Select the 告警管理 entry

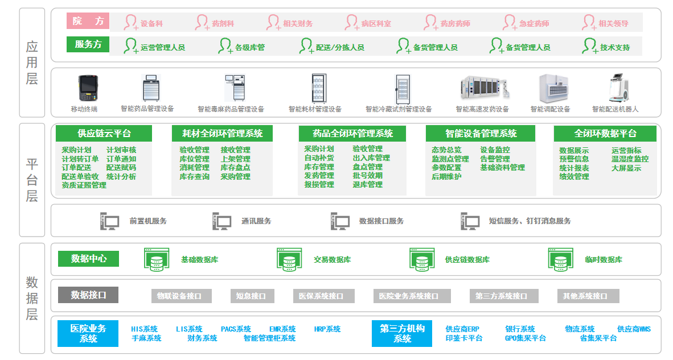pyautogui.click(x=495, y=159)
